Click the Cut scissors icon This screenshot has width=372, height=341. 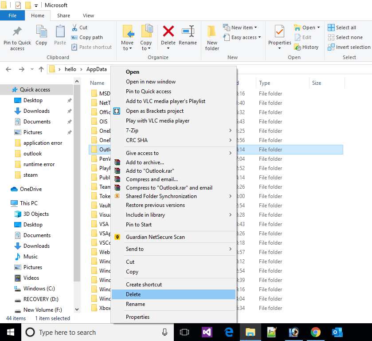coord(74,28)
